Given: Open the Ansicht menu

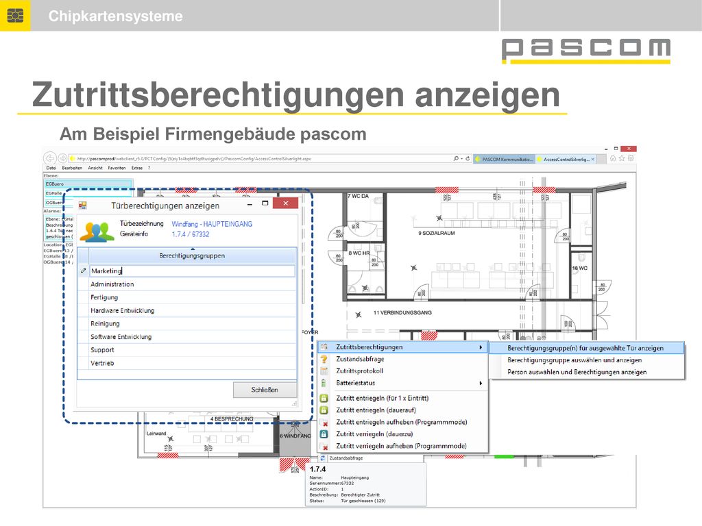Looking at the screenshot, I should [95, 168].
